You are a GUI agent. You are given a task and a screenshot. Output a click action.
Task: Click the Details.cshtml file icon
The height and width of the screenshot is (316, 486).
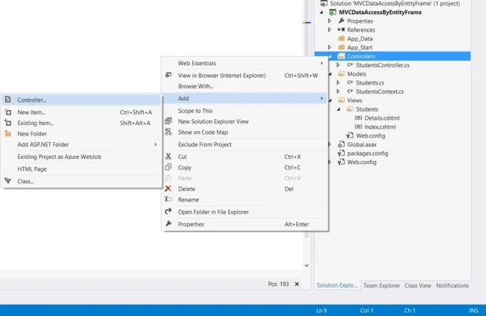coord(358,118)
